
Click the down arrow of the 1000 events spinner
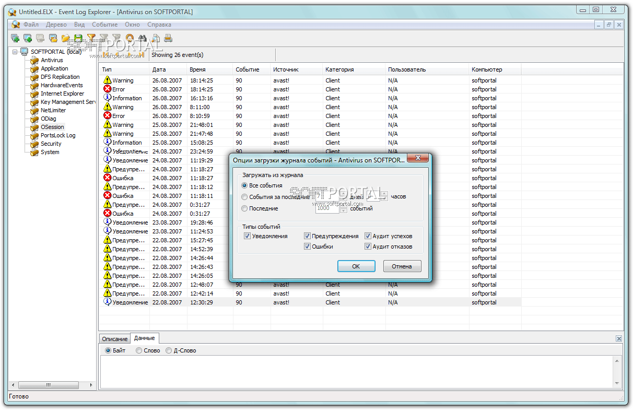[x=344, y=210]
